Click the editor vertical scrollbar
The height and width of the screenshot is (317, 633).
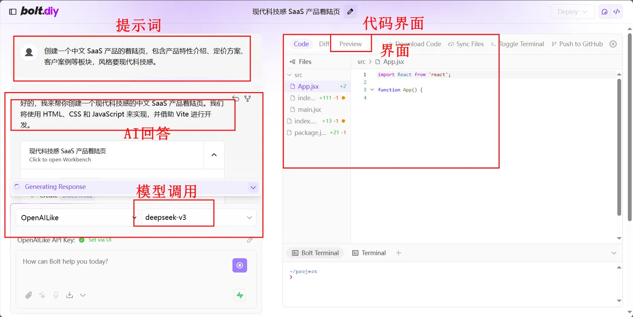(619, 147)
